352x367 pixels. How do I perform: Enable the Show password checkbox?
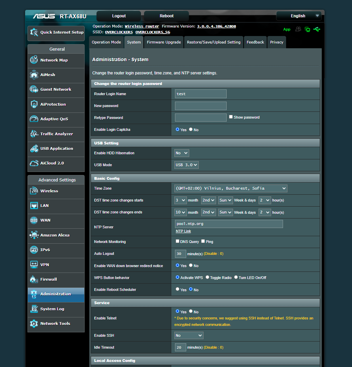tap(231, 117)
